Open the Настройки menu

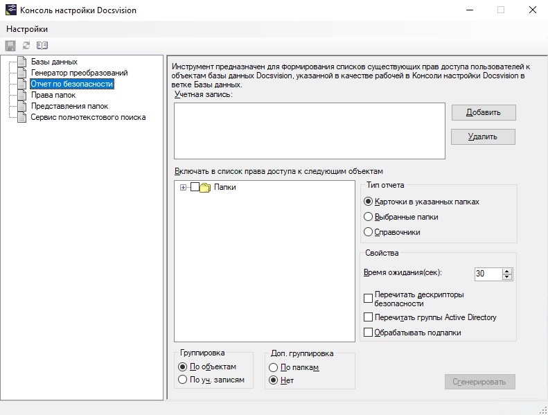click(27, 28)
